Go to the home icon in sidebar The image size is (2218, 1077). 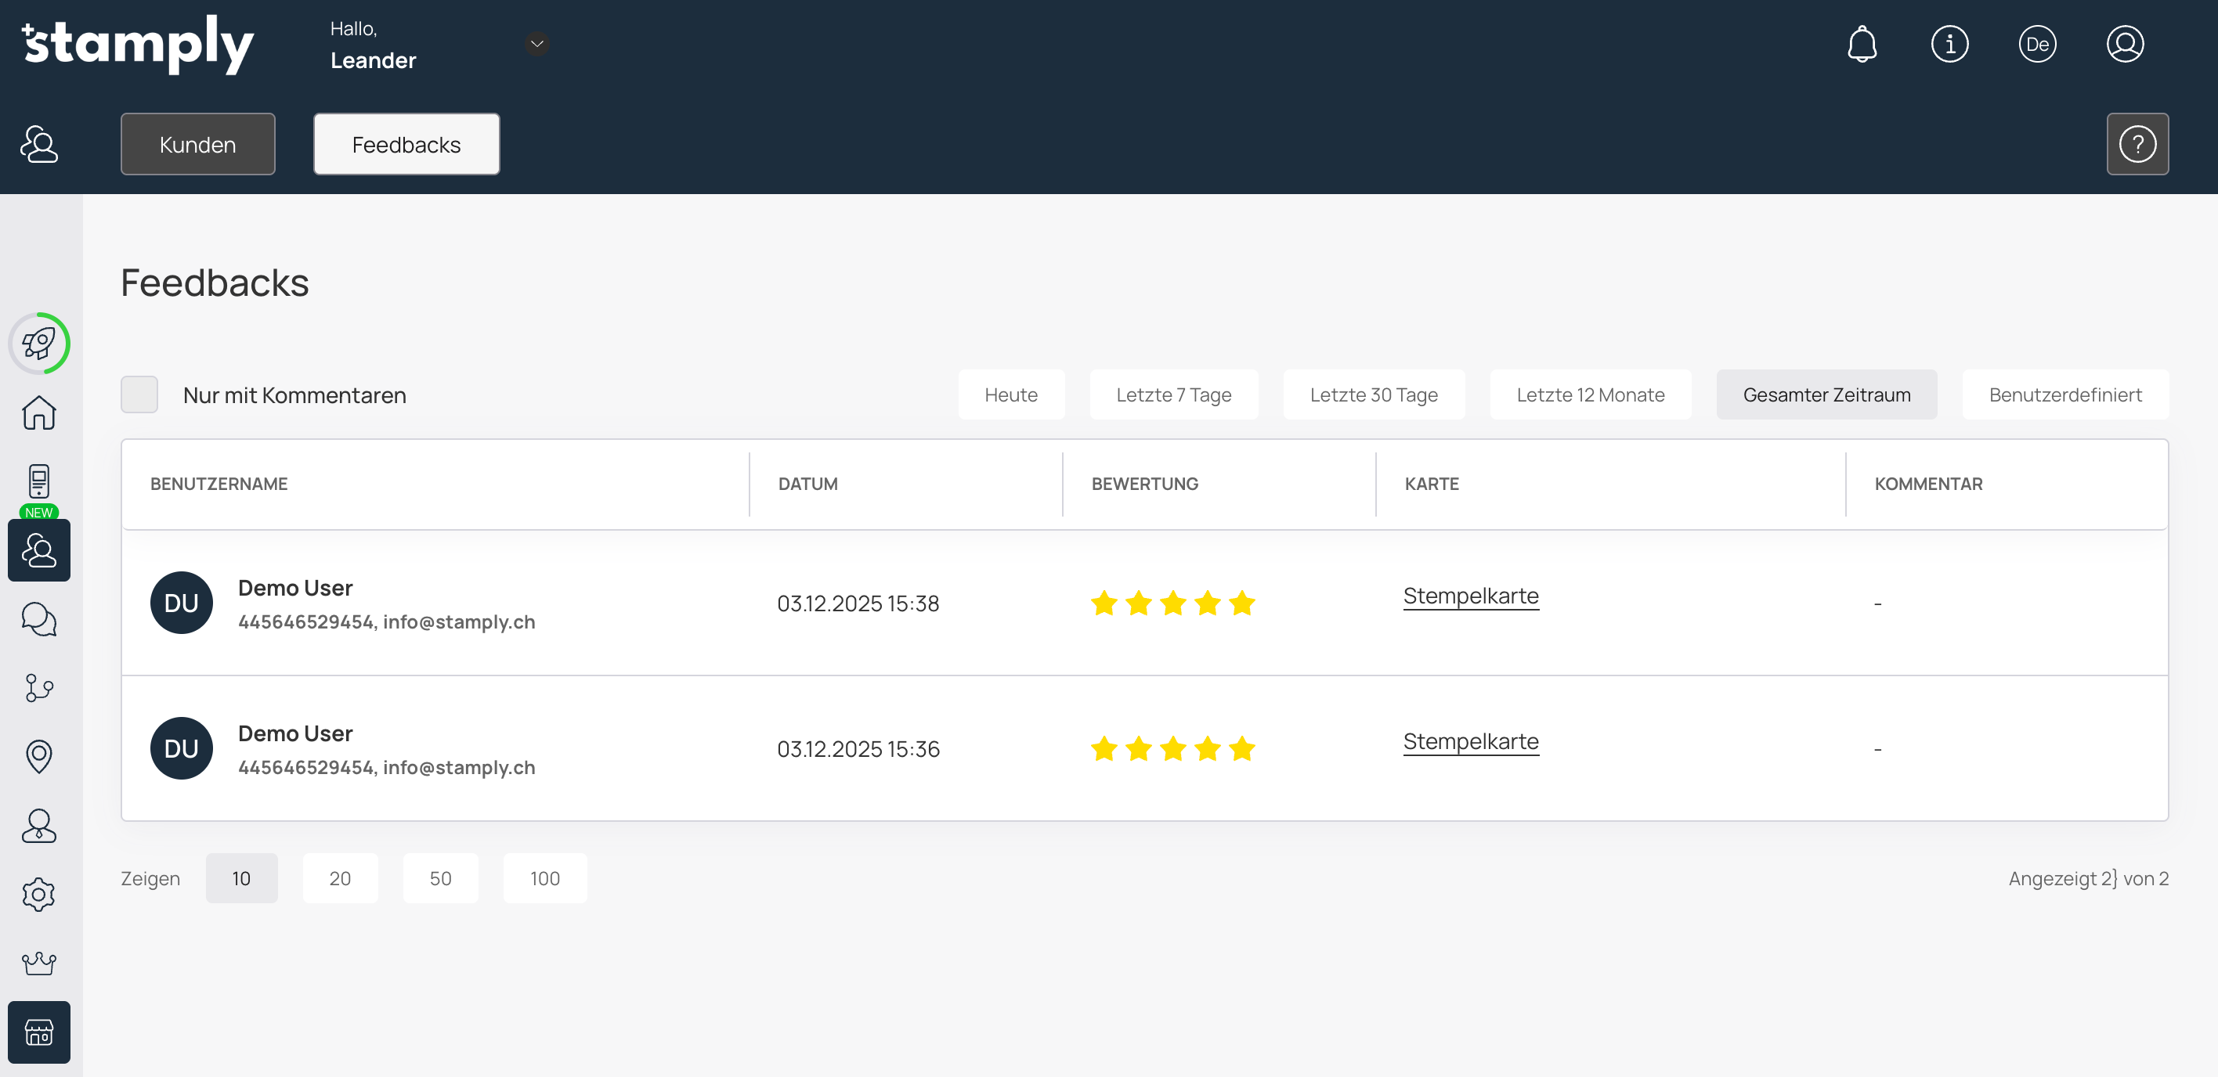pyautogui.click(x=38, y=413)
